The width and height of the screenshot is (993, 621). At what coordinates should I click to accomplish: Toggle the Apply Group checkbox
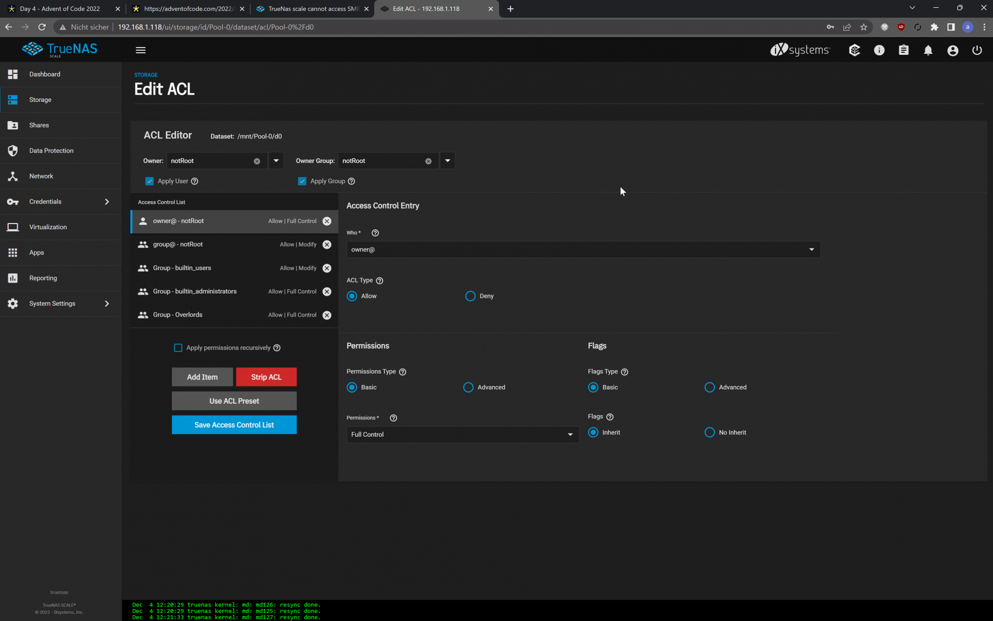[302, 181]
